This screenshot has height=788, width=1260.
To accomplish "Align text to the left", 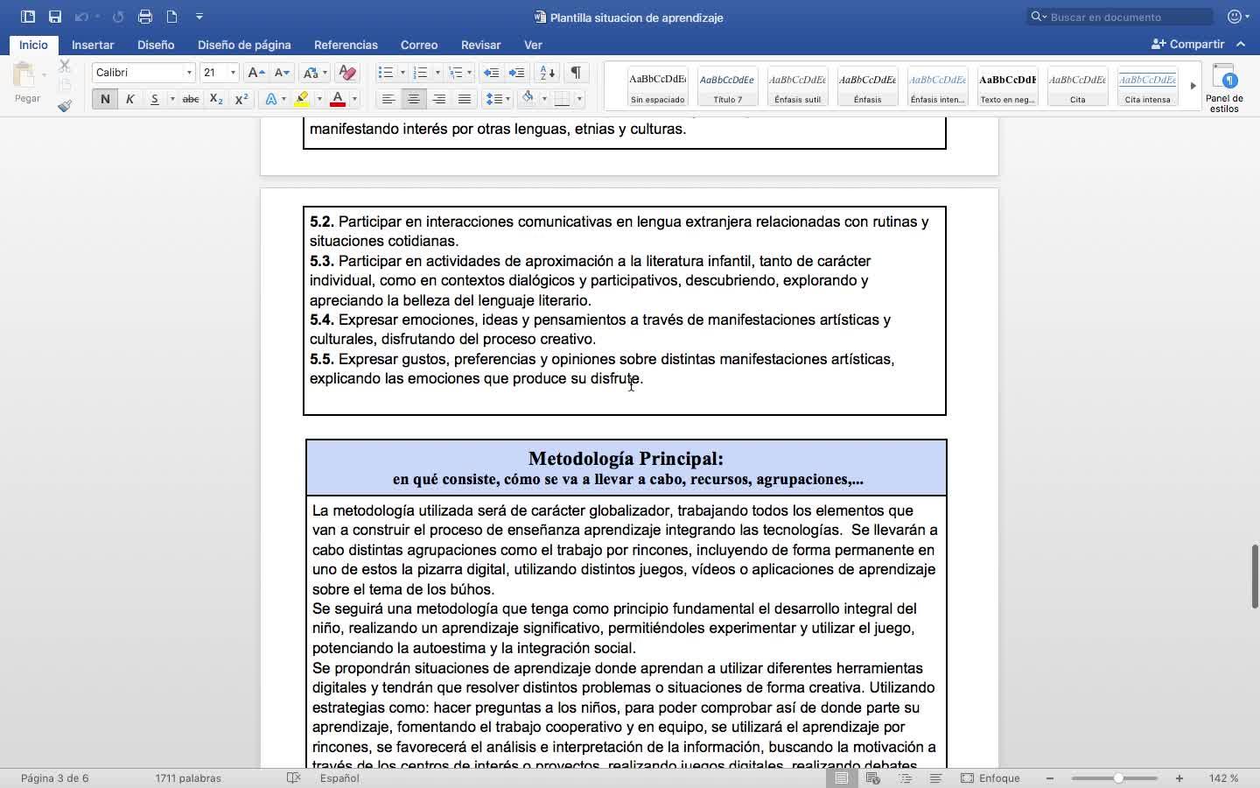I will pos(388,99).
